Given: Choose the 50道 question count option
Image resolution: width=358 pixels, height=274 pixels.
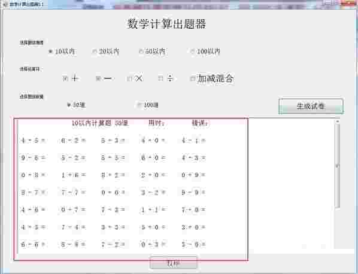Looking at the screenshot, I should point(77,105).
